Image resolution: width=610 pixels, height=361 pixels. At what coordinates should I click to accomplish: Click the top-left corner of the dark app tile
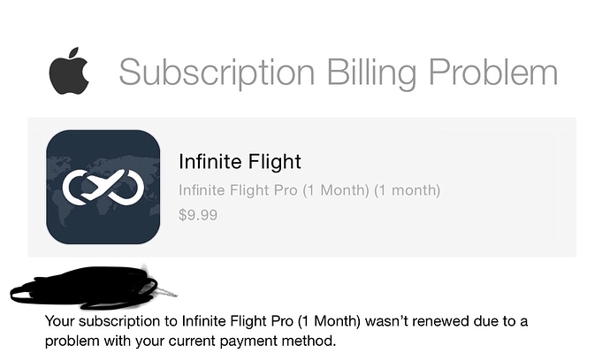point(53,137)
